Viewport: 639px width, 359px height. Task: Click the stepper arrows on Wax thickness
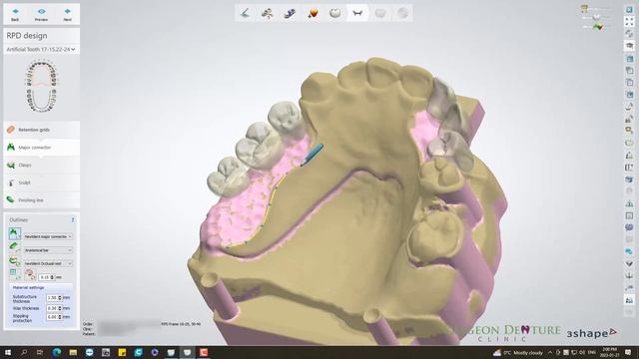pyautogui.click(x=60, y=308)
